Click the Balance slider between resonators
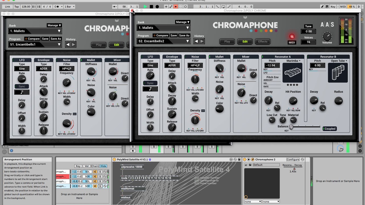The width and height of the screenshot is (365, 205). [305, 127]
